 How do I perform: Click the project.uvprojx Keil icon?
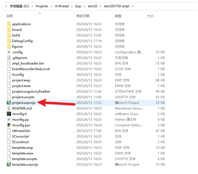(x=9, y=103)
